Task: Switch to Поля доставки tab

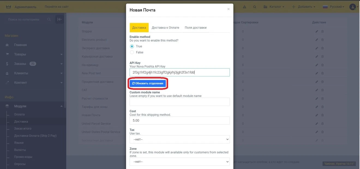Action: click(x=195, y=28)
